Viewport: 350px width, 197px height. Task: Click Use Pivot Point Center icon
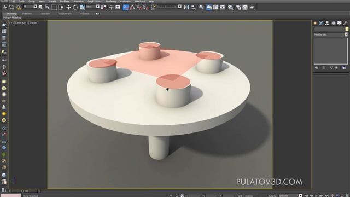coord(103,7)
